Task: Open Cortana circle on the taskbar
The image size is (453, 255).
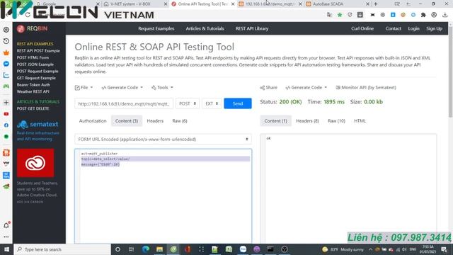Action: tap(117, 249)
